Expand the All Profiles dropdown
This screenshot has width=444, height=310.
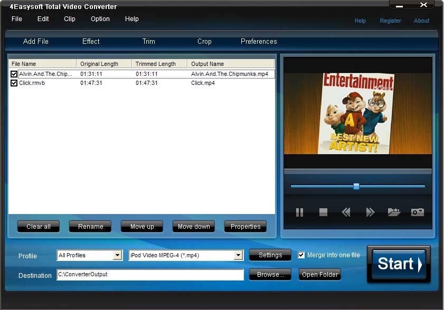pos(118,256)
